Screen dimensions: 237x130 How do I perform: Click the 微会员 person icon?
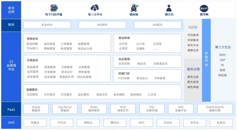click(x=169, y=8)
